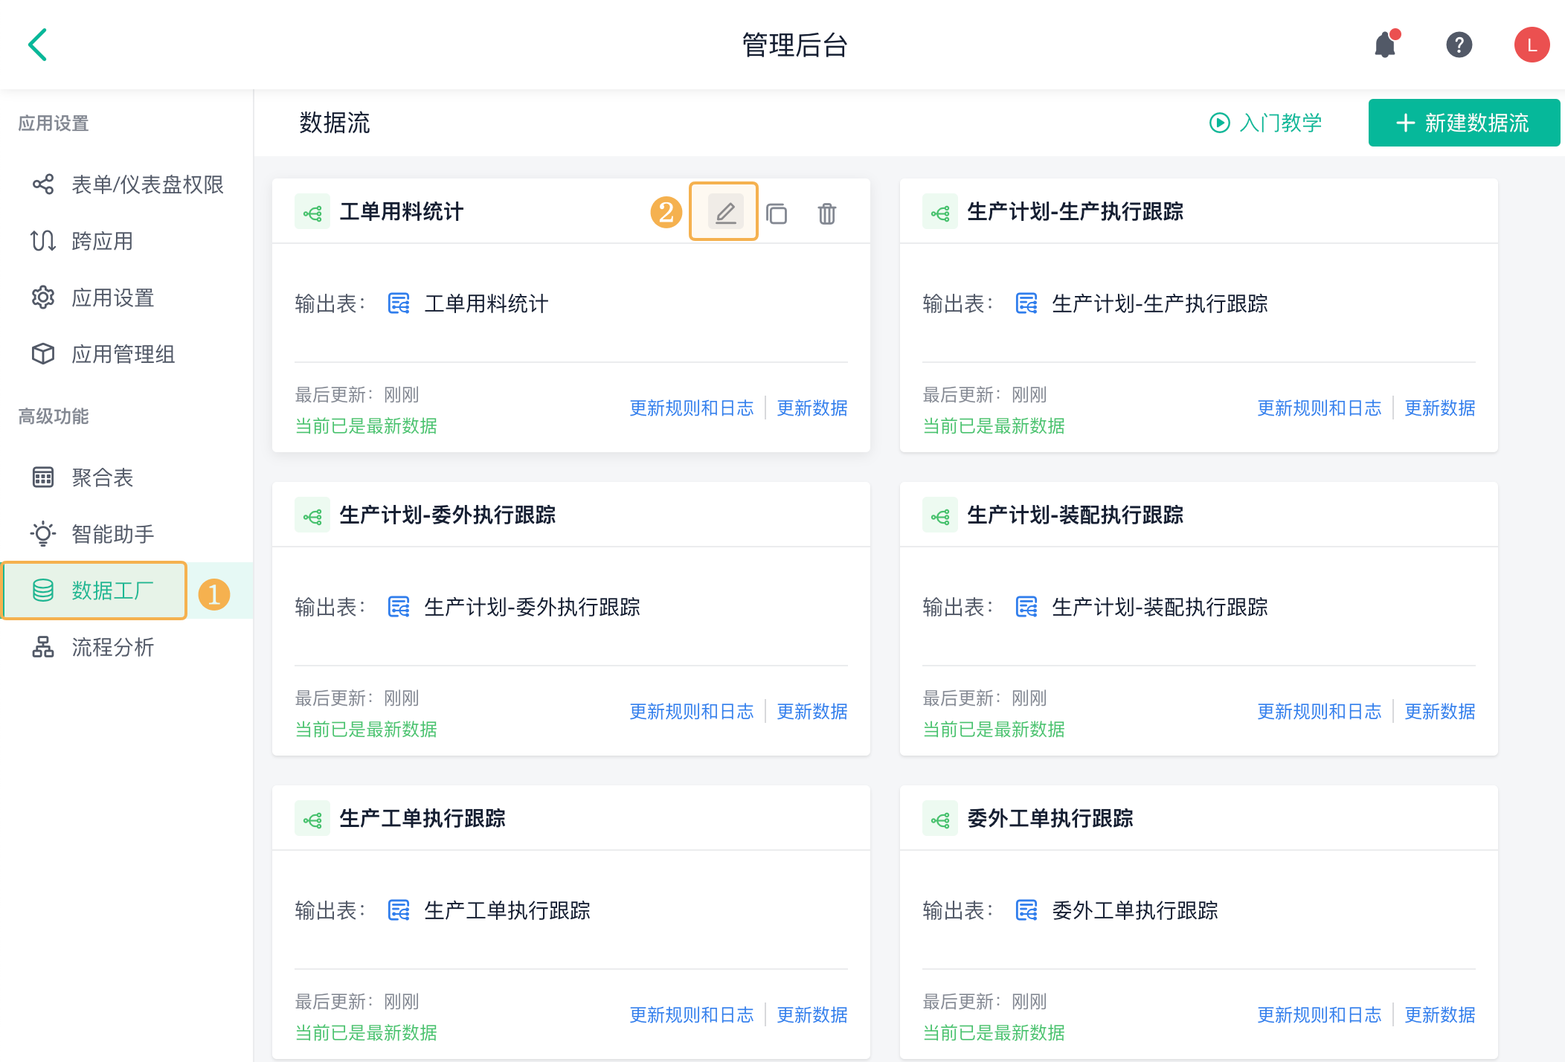This screenshot has height=1062, width=1565.
Task: Select 数据工厂 in the sidebar
Action: [x=112, y=590]
